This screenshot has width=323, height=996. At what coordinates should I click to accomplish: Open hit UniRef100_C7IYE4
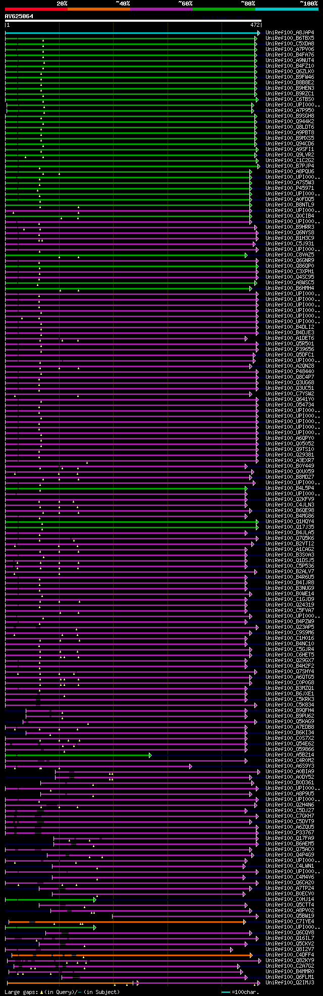[290, 922]
